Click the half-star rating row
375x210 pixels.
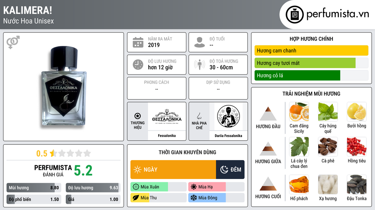click(63, 153)
